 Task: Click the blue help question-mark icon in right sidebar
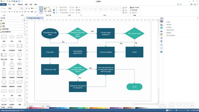[161, 52]
